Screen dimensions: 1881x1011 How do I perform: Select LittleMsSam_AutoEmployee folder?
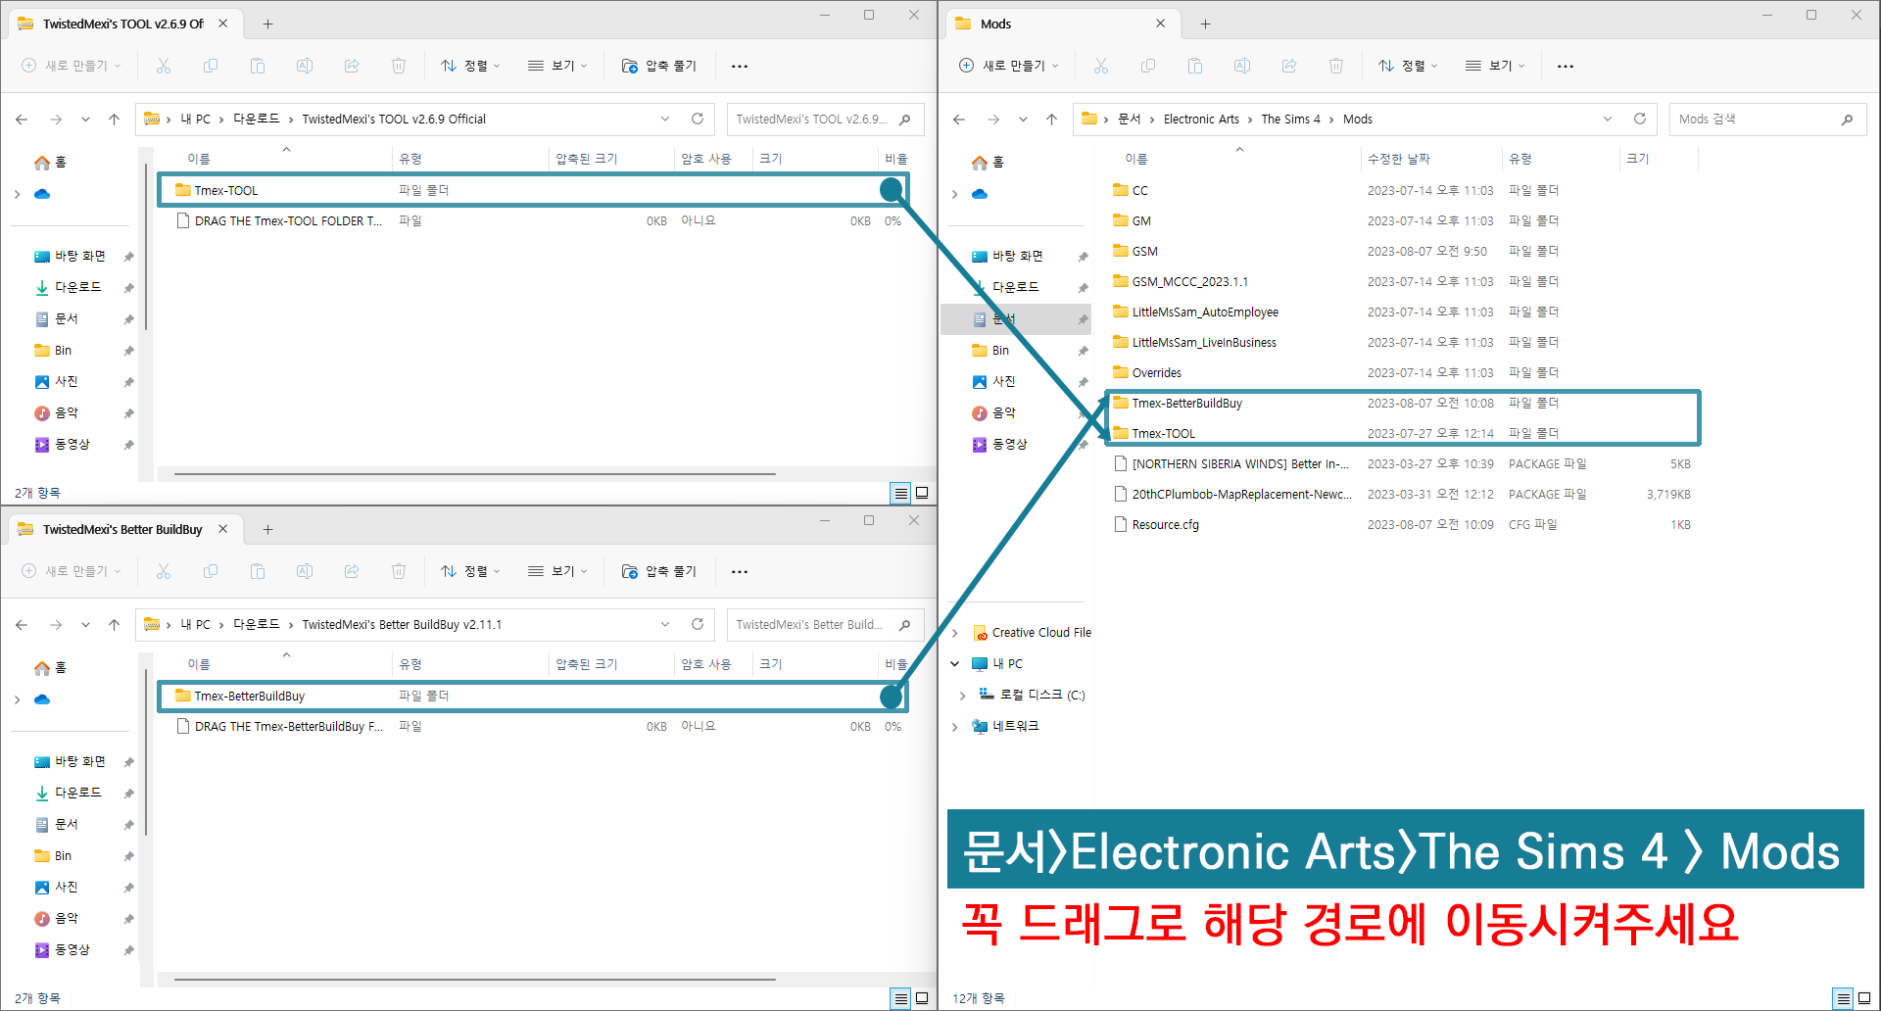pos(1403,312)
